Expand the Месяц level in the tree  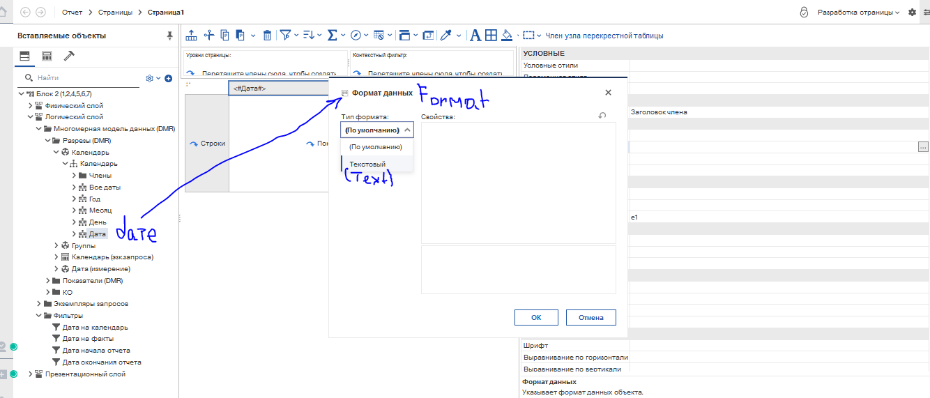pos(75,211)
